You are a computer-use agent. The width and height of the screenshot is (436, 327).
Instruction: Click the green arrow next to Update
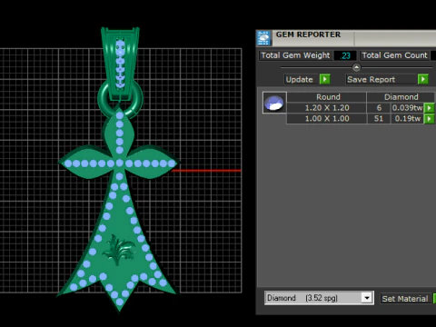325,79
